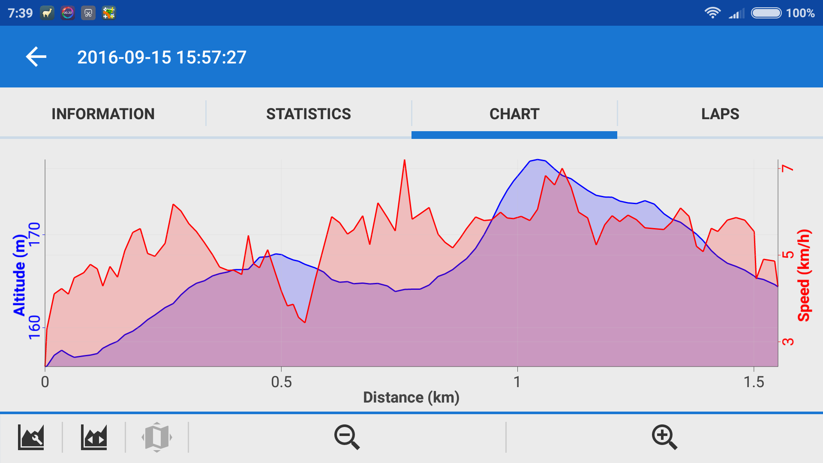Tap the WiFi status icon
Screen dimensions: 823x463
pos(712,13)
